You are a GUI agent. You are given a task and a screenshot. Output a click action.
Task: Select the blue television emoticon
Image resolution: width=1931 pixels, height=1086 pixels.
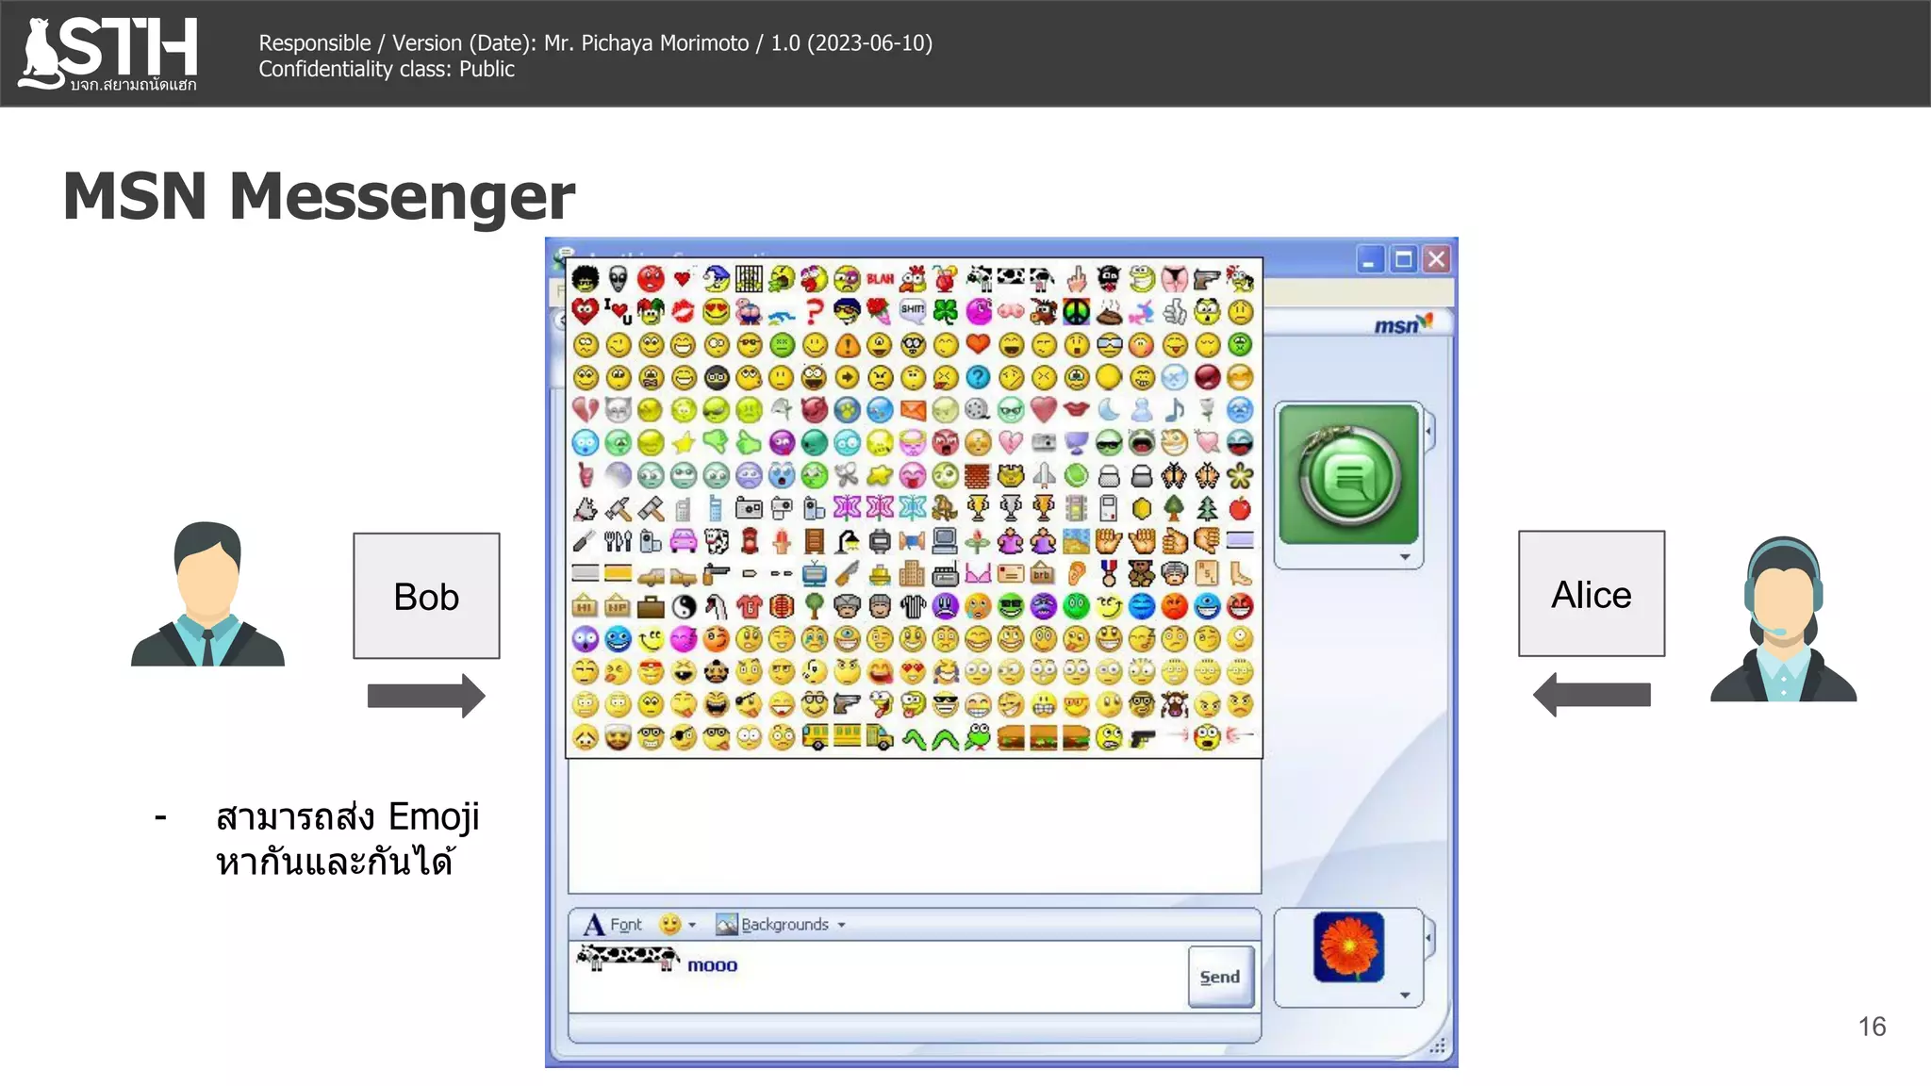point(814,573)
